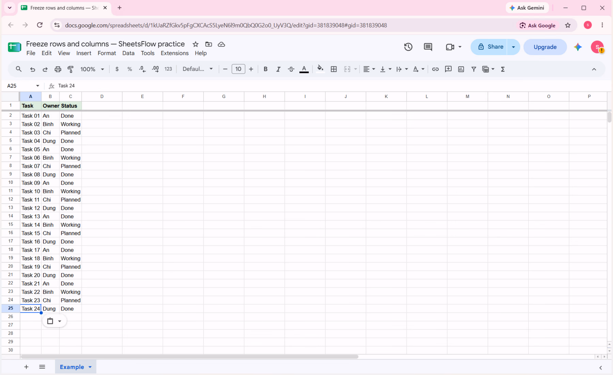Click the Ask Google button in address bar
Screen dimensions: 613x375
[x=537, y=25]
